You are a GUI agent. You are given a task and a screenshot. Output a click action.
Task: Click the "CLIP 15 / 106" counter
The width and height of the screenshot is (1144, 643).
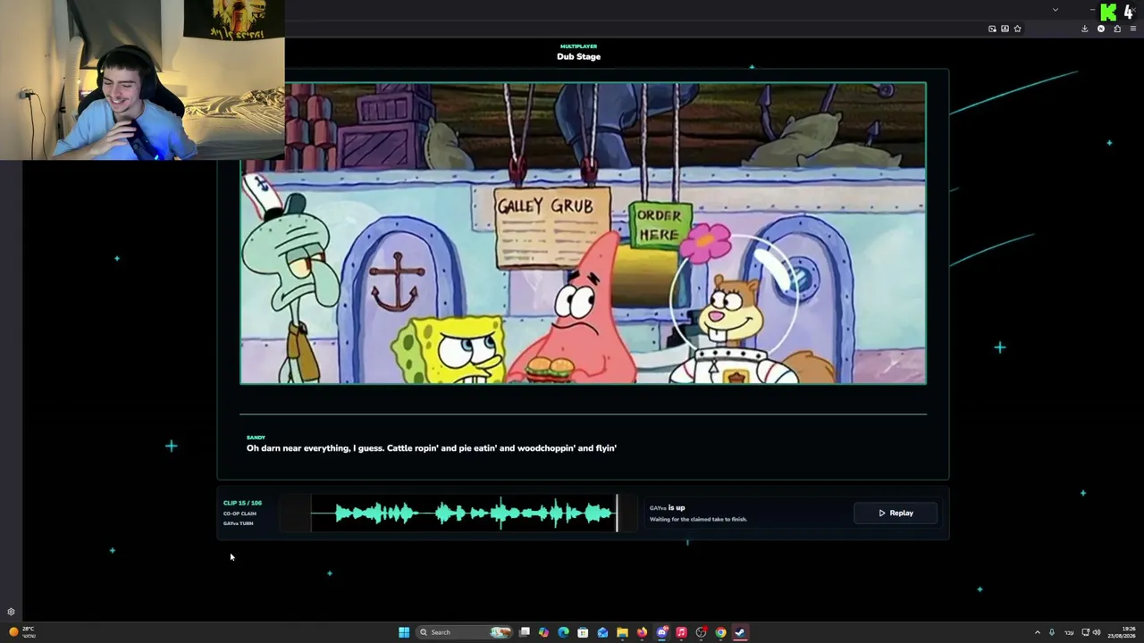[x=242, y=503]
